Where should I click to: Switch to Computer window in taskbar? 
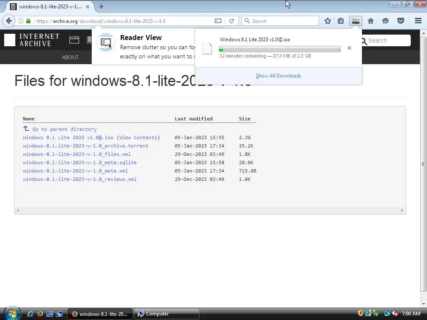tap(167, 314)
